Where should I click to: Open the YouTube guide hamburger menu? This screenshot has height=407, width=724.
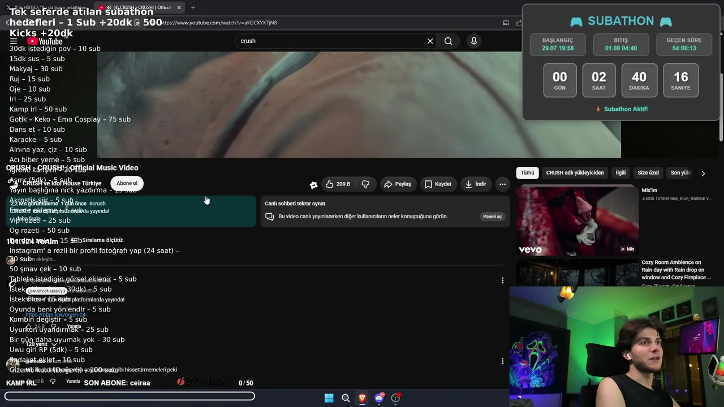click(x=14, y=41)
